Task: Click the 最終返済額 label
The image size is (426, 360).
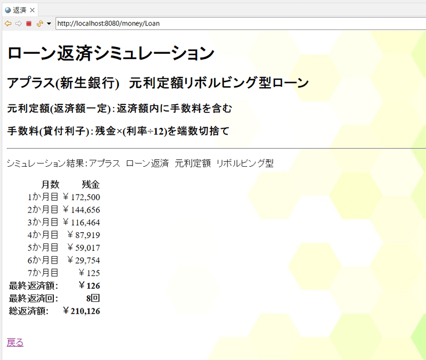Action: pyautogui.click(x=34, y=285)
